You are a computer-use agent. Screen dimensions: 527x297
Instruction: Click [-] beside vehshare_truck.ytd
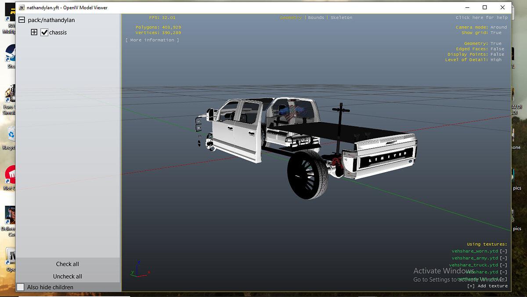tap(503, 265)
